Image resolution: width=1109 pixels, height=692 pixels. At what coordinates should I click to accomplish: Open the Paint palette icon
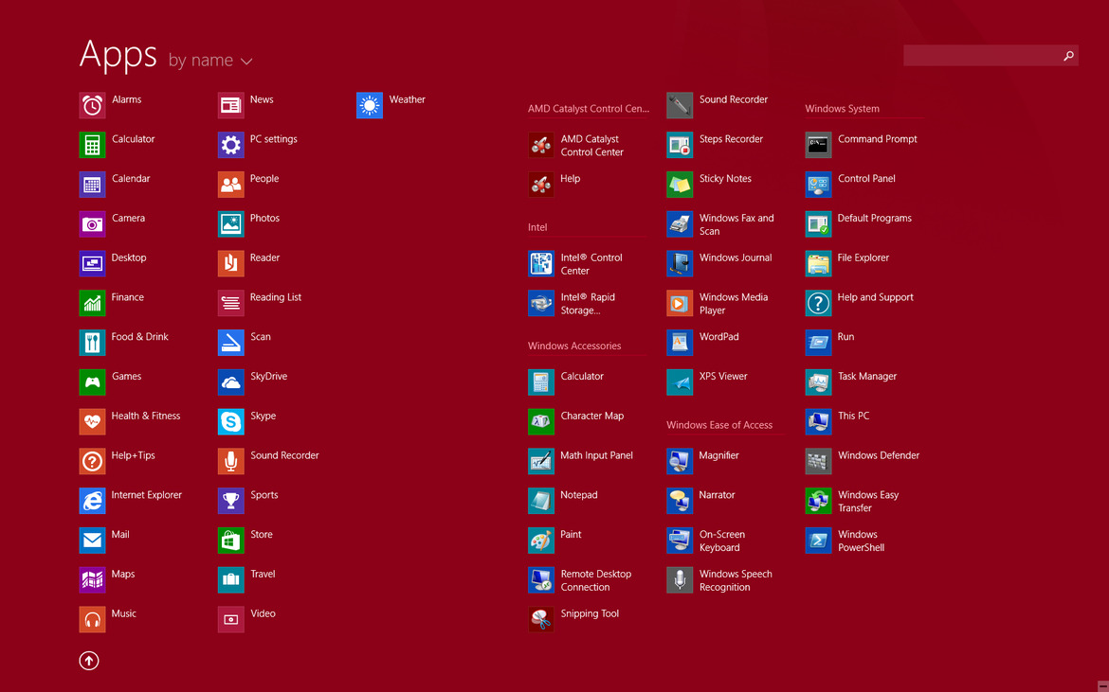[541, 541]
